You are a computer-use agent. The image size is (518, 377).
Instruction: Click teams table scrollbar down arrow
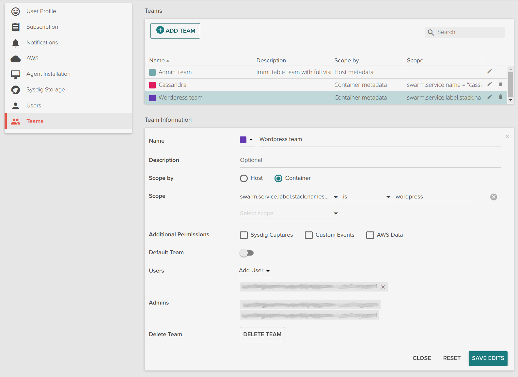(511, 100)
